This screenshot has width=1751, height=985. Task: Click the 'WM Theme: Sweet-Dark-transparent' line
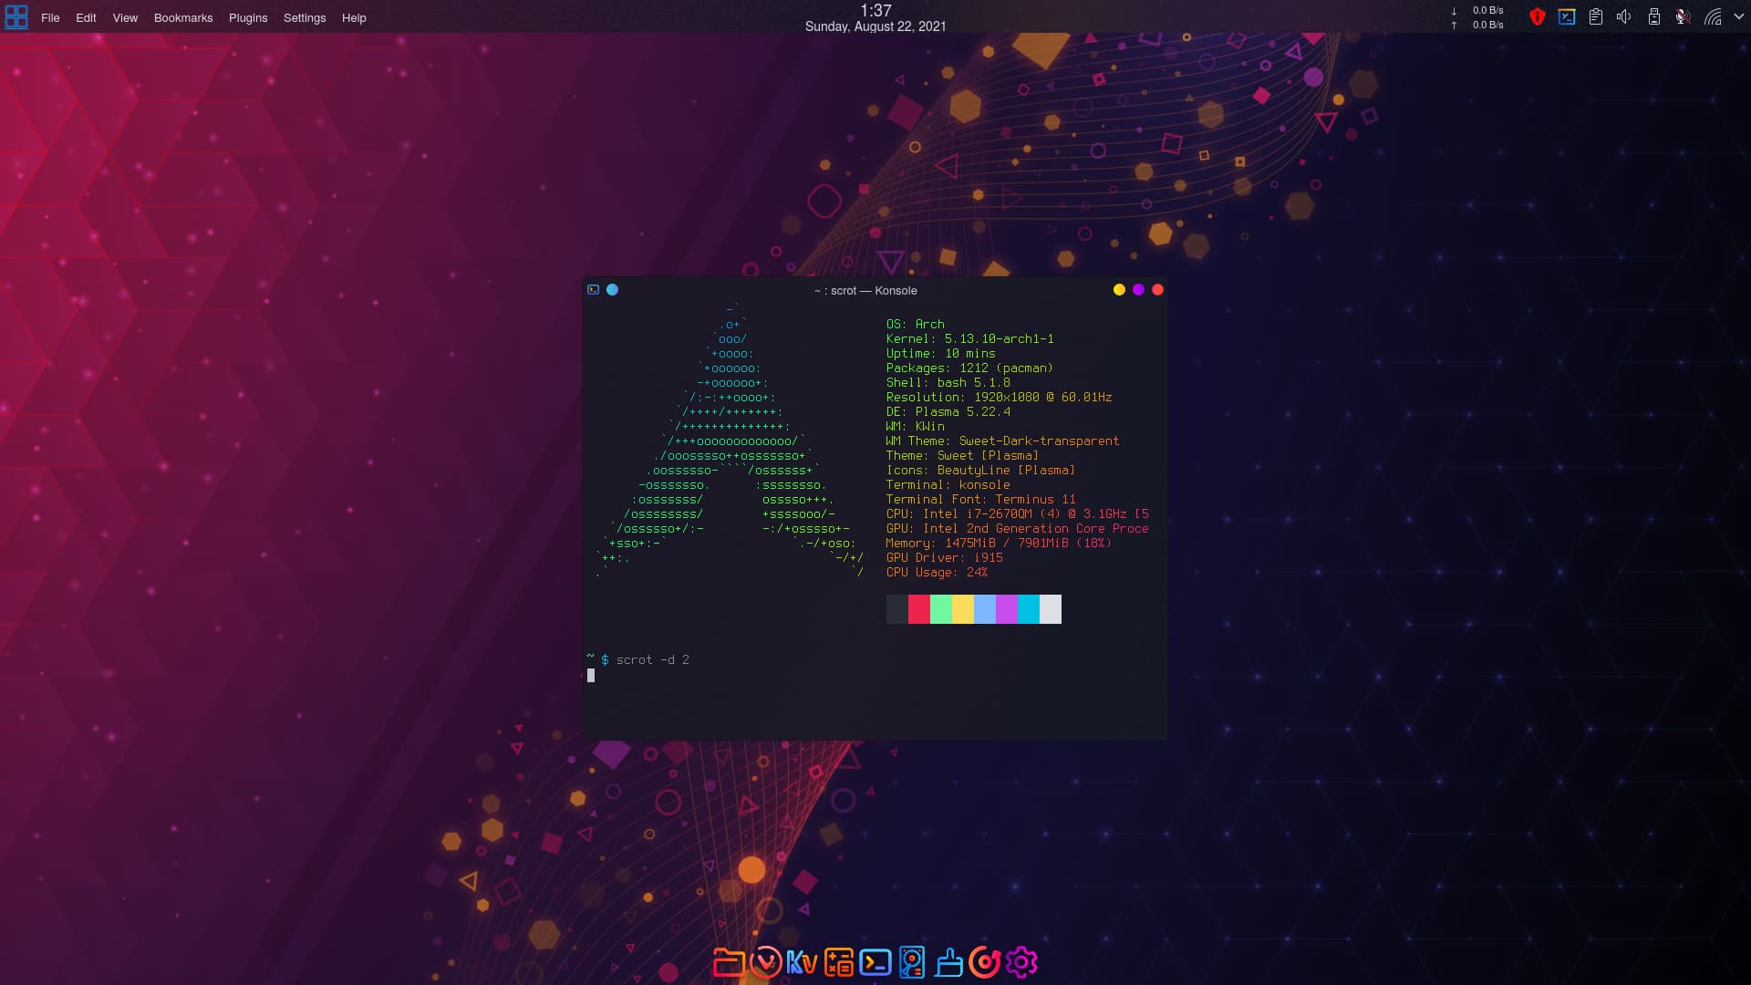[x=1003, y=441]
